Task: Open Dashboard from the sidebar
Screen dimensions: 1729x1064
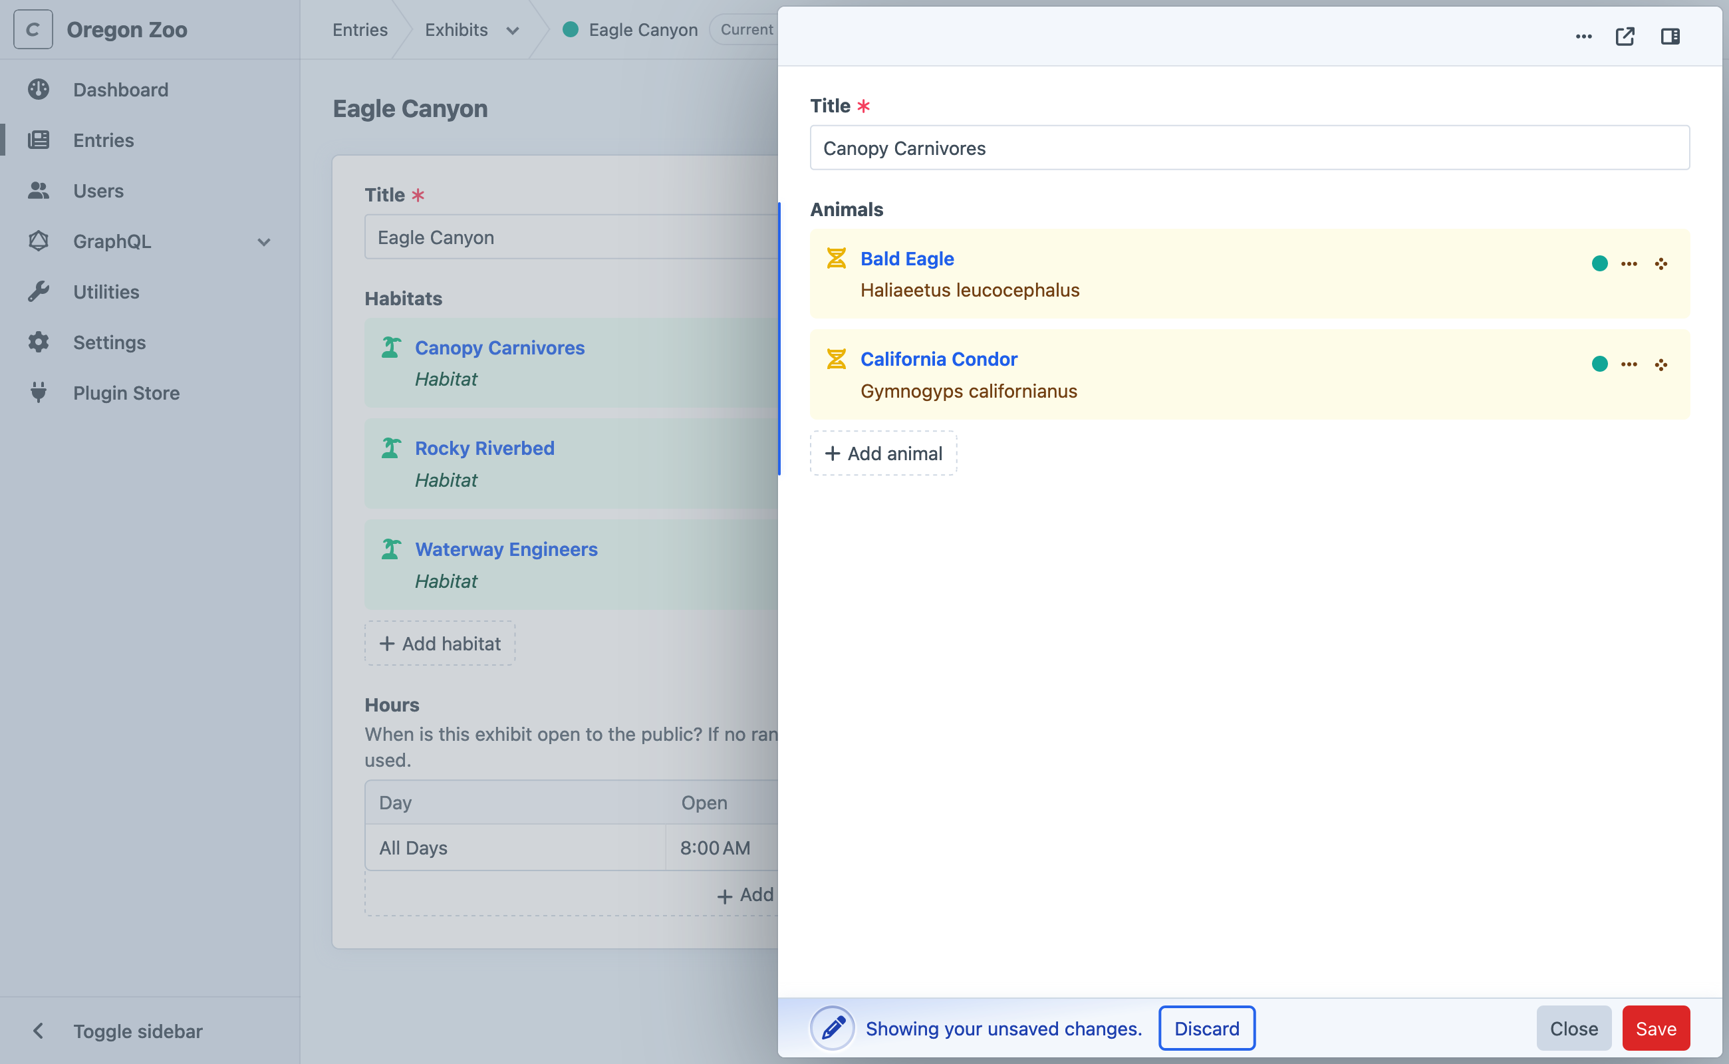Action: tap(120, 90)
